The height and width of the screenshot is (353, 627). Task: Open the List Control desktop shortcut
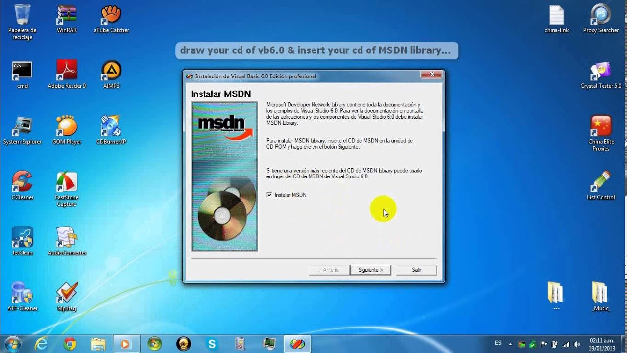601,186
